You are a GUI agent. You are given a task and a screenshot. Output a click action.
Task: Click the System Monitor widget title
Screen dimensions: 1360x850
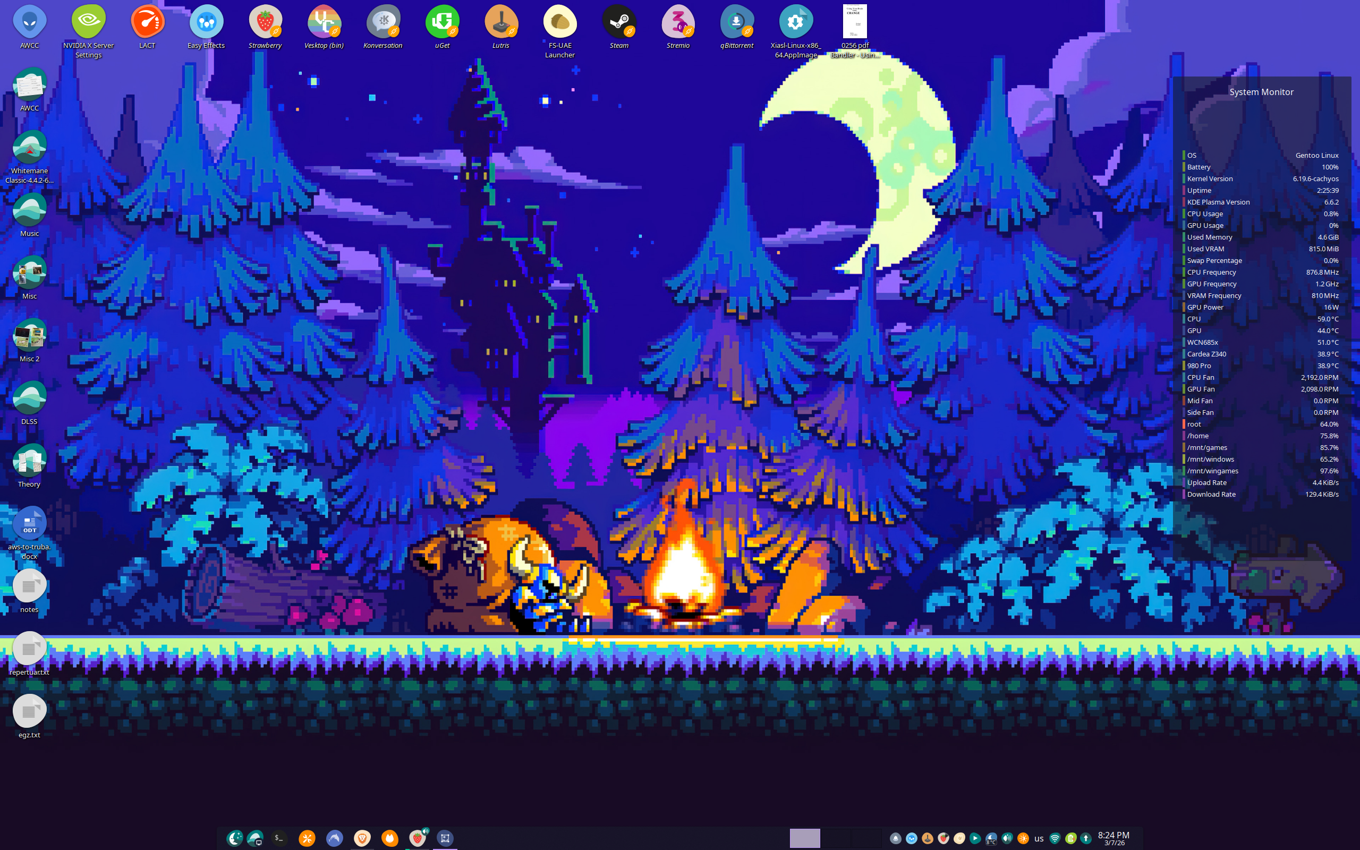coord(1261,92)
